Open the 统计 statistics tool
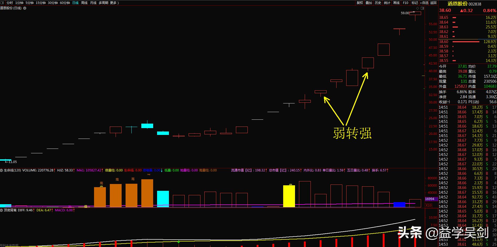The width and height of the screenshot is (497, 247). tap(387, 3)
